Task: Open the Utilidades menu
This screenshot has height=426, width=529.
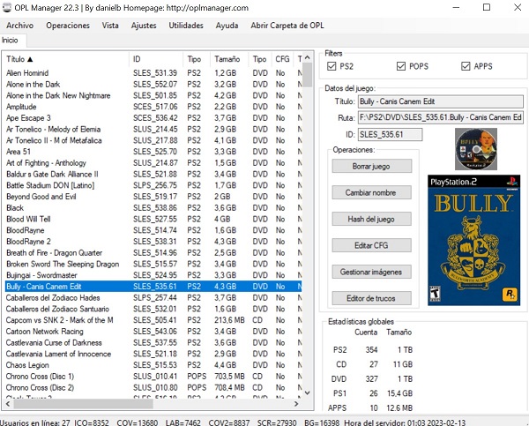Action: tap(185, 26)
